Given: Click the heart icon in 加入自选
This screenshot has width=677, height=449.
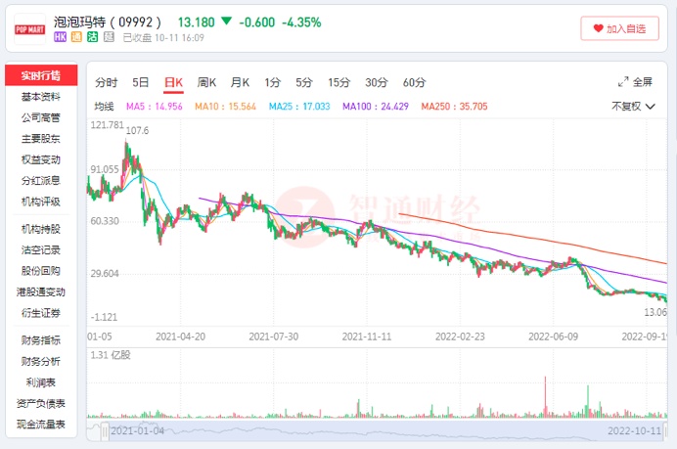Looking at the screenshot, I should (597, 28).
